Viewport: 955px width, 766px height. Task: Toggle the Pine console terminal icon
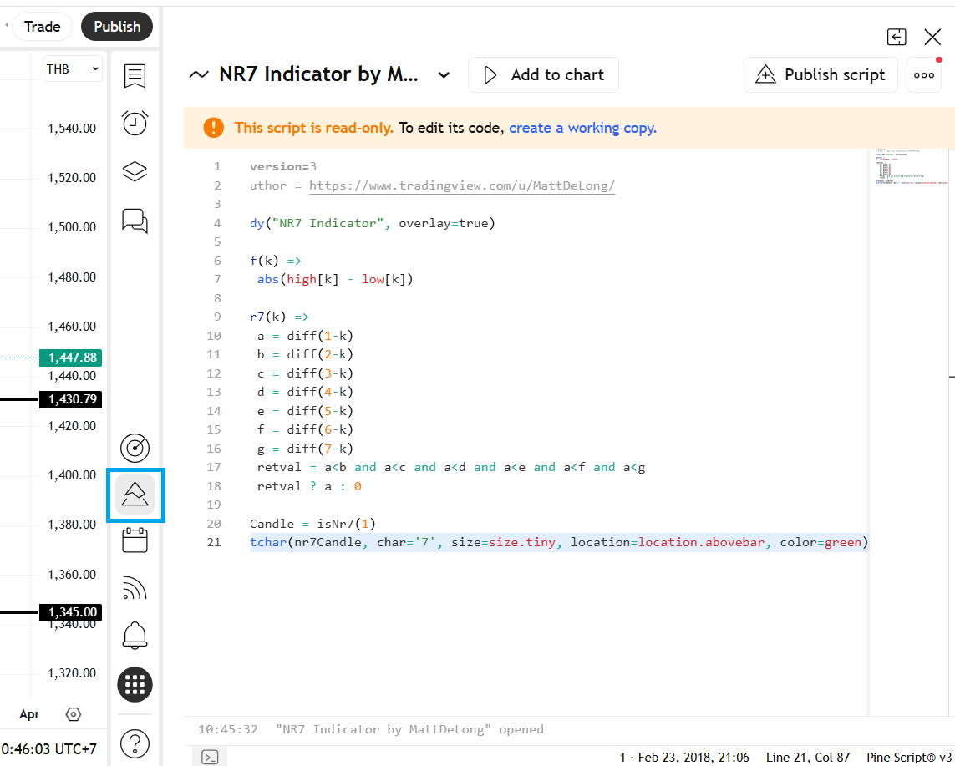coord(211,757)
